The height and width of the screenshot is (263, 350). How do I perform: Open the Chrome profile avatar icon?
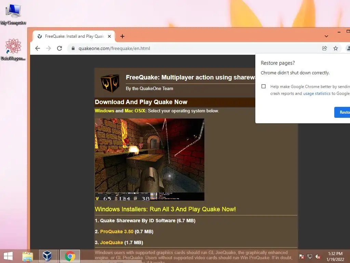pos(348,48)
